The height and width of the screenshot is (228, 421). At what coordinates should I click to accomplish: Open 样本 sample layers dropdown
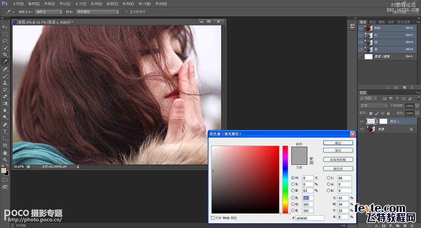97,12
